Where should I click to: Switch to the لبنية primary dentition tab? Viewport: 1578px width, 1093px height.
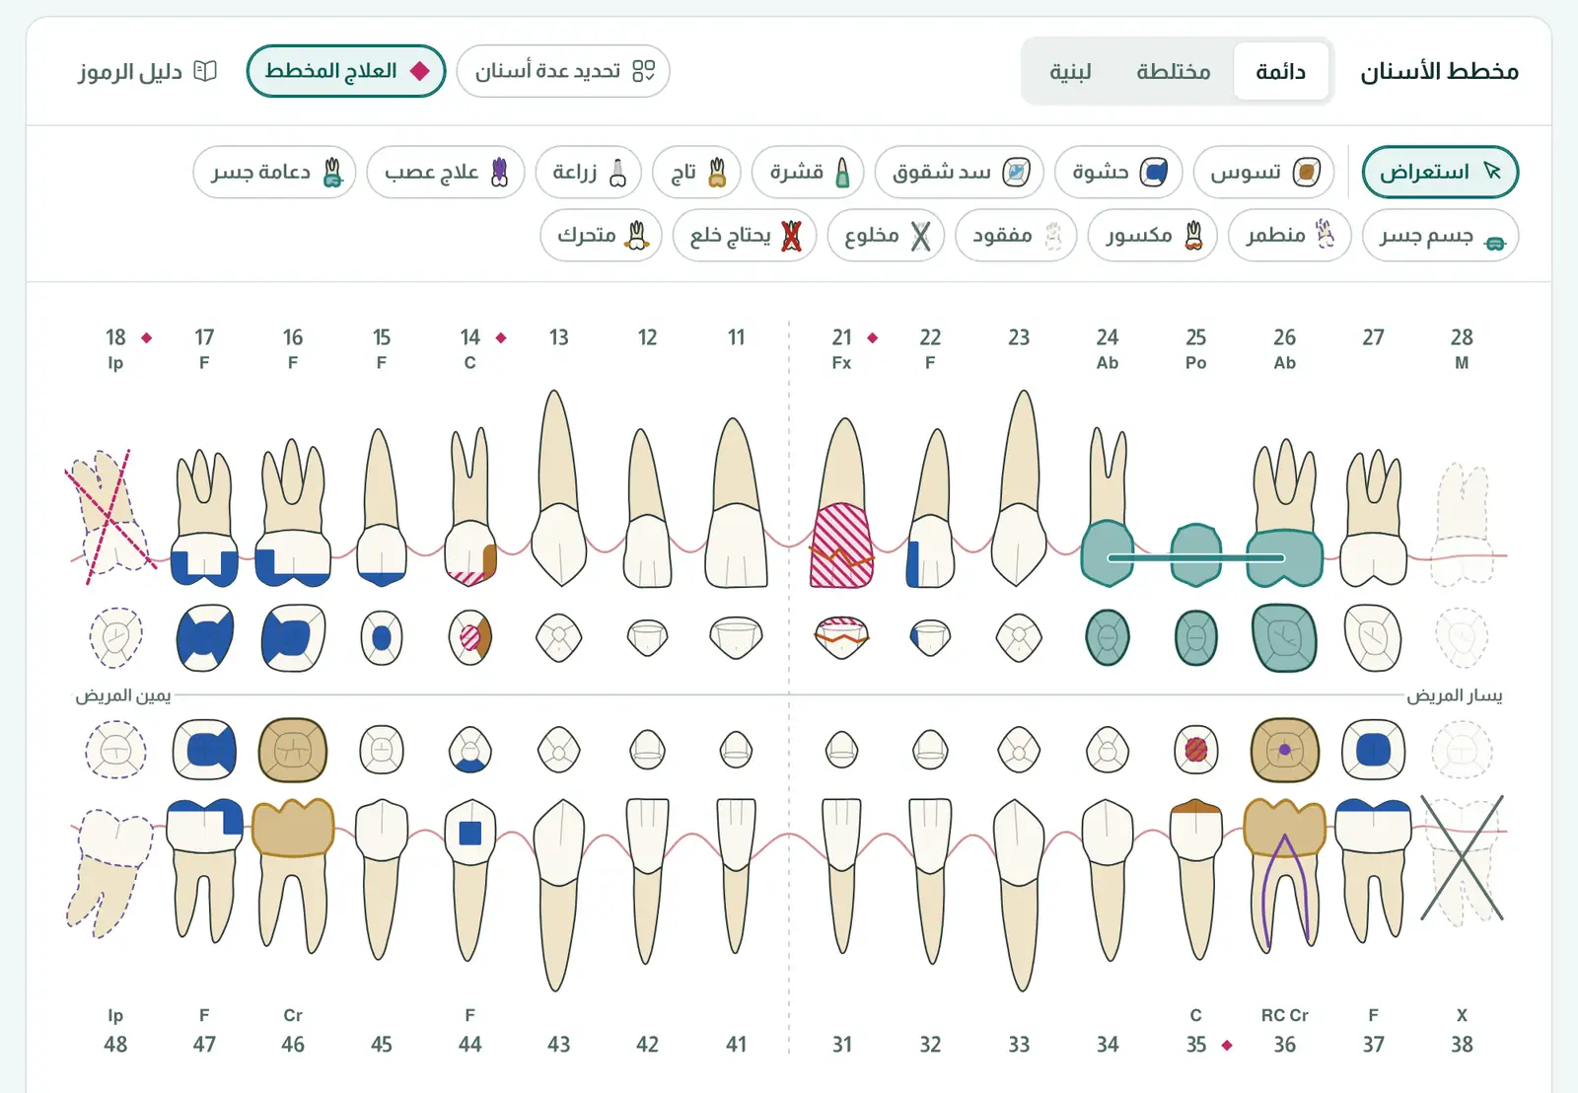point(1070,71)
